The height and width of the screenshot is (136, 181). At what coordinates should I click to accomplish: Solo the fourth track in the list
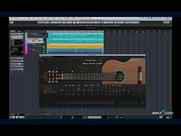[x=31, y=49]
